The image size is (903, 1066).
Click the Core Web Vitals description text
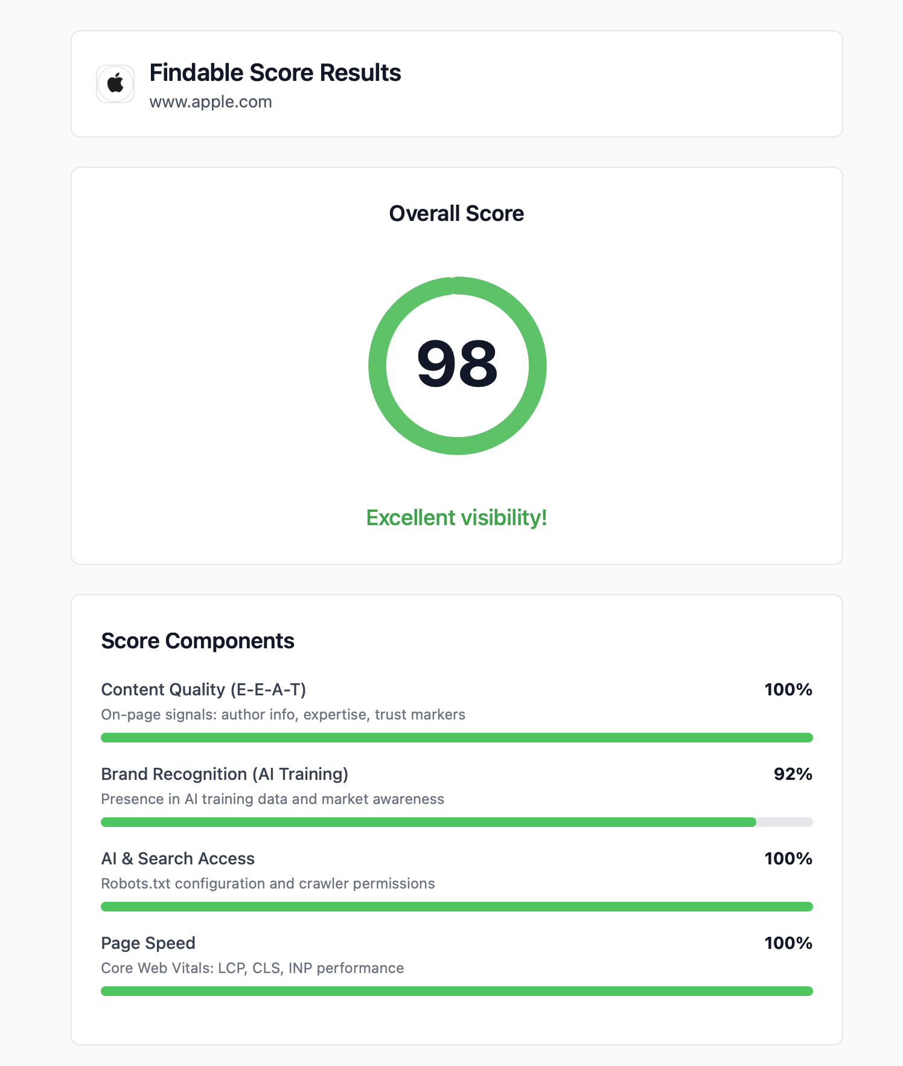pyautogui.click(x=252, y=968)
